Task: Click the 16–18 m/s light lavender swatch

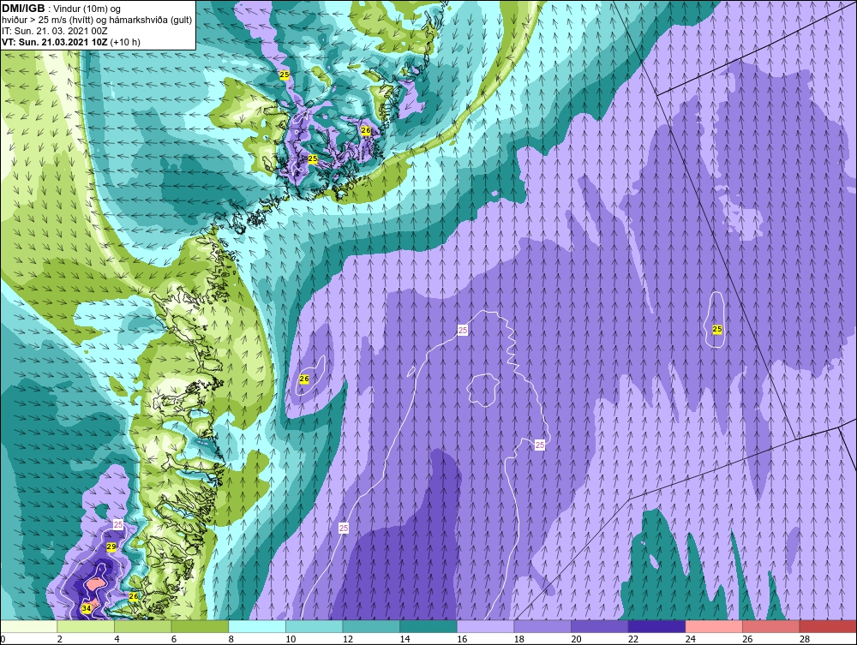Action: tap(485, 626)
